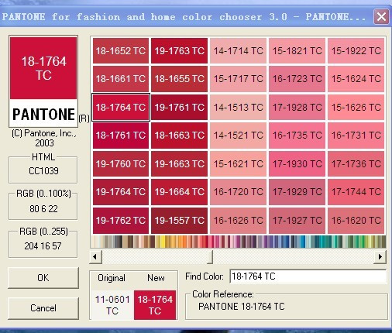Select the 19-1762 TC swatch

click(121, 221)
